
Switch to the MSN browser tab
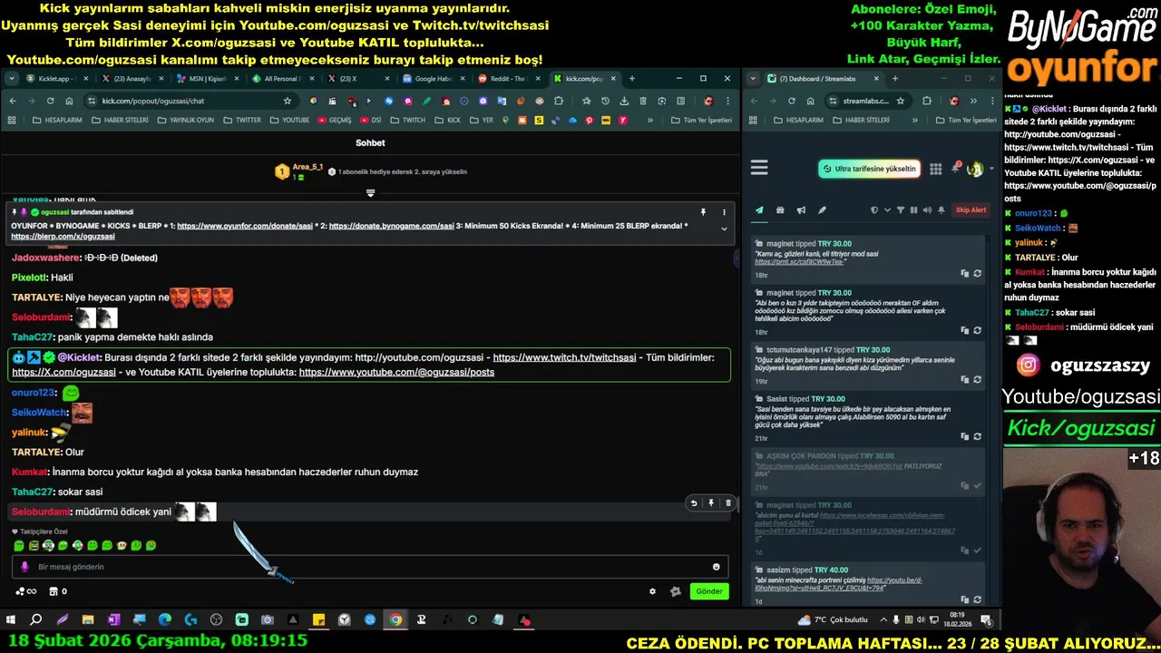pyautogui.click(x=207, y=79)
